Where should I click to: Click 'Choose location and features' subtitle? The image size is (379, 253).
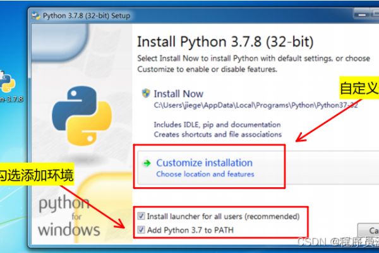[205, 174]
